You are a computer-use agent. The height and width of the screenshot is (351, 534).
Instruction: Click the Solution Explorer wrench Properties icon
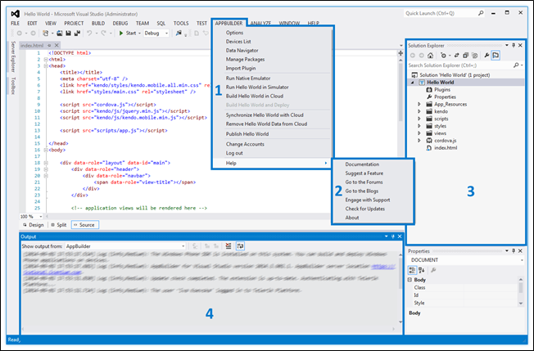click(486, 56)
